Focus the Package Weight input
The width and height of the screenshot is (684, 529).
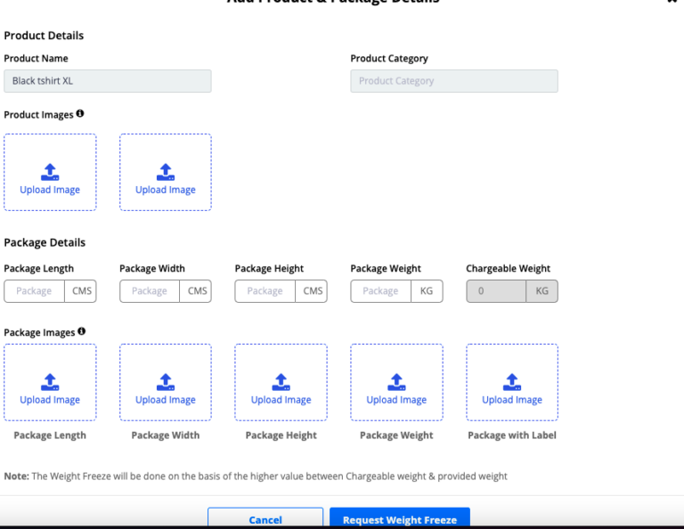380,291
